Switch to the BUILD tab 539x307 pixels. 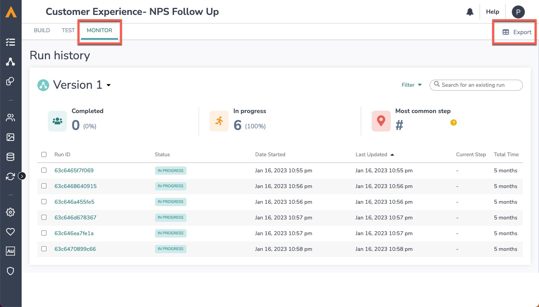click(x=42, y=30)
